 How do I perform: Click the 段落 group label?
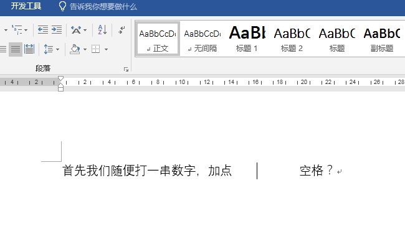(43, 68)
